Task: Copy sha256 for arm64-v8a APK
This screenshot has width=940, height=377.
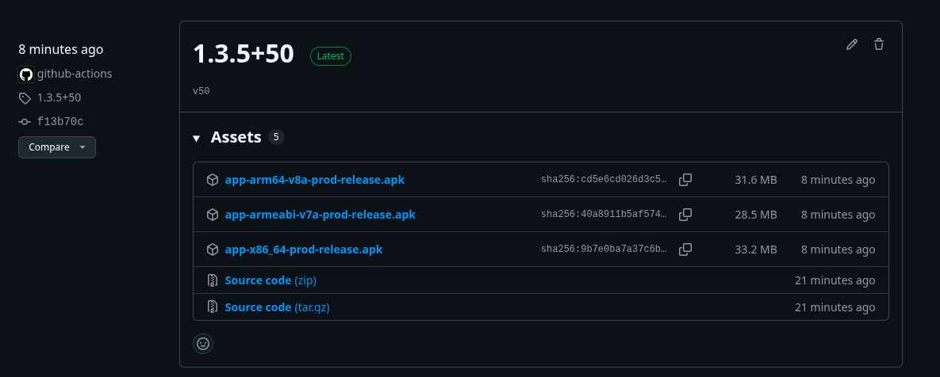Action: tap(685, 180)
